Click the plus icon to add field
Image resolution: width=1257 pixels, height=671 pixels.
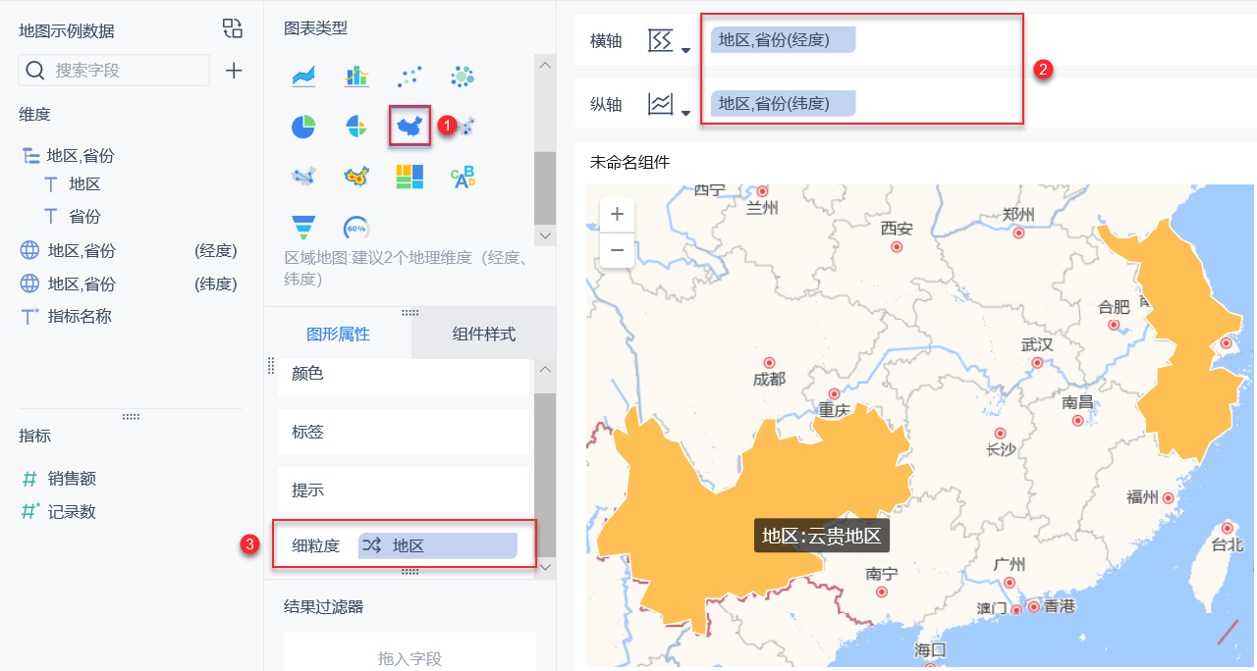pos(234,71)
